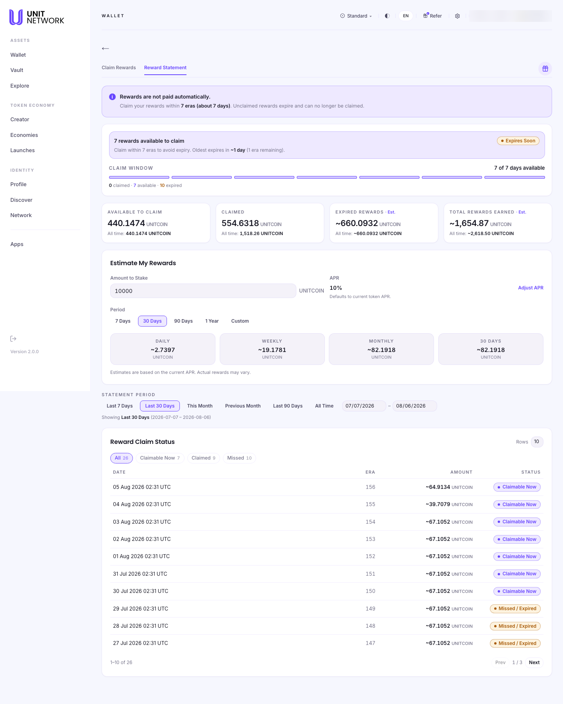Choose Last 90 Days statement period
The height and width of the screenshot is (704, 563).
(x=288, y=406)
